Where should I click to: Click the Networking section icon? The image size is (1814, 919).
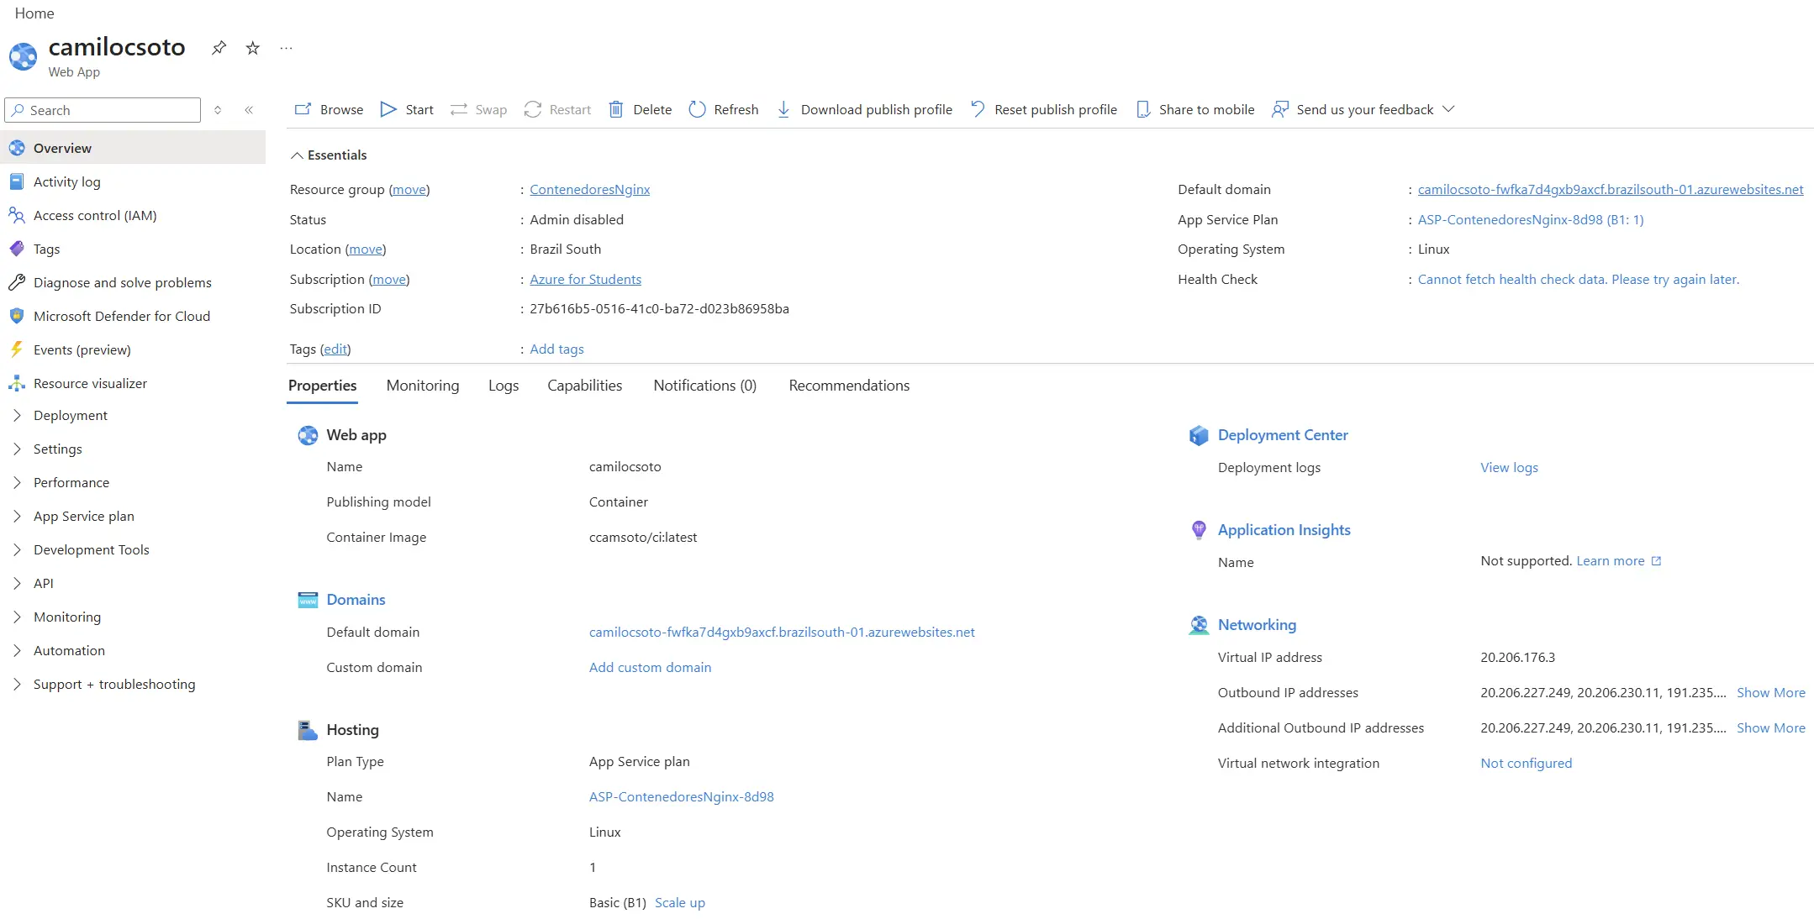[1198, 625]
